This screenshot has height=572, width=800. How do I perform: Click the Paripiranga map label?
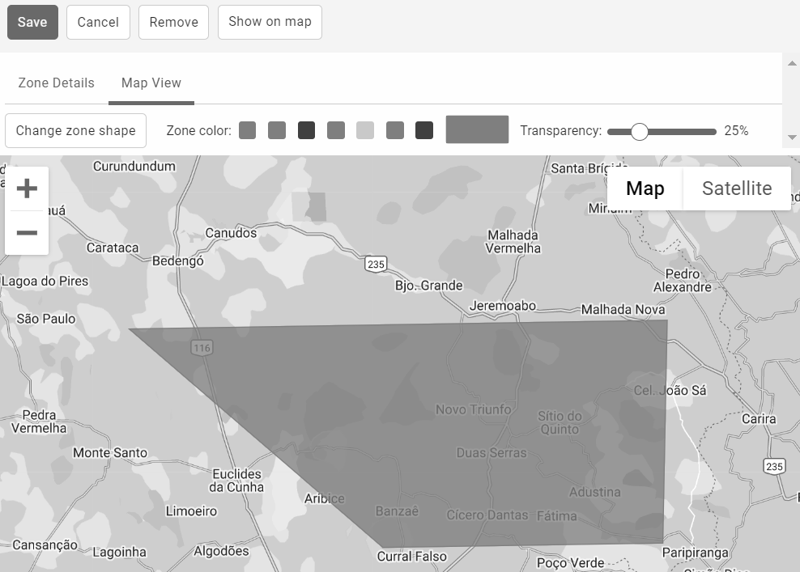695,553
